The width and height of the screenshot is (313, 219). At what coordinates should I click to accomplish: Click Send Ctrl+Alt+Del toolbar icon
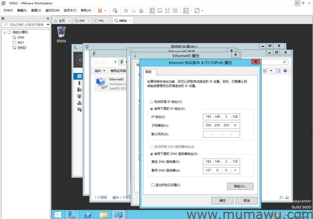(x=115, y=11)
